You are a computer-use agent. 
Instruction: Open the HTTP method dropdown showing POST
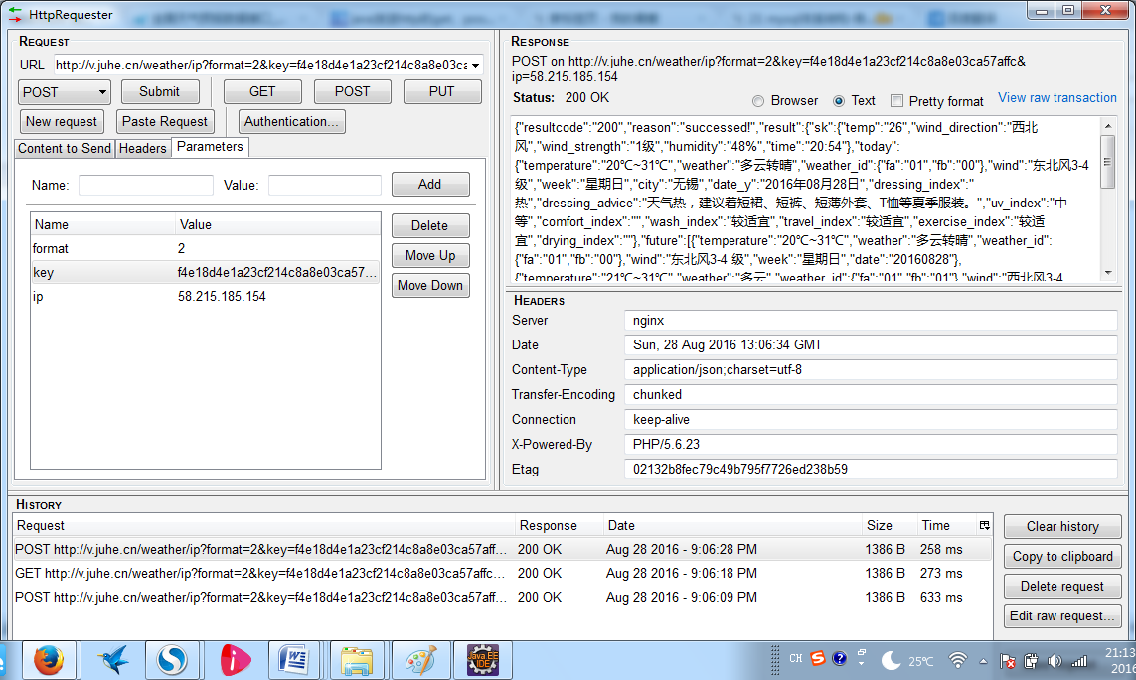click(65, 92)
